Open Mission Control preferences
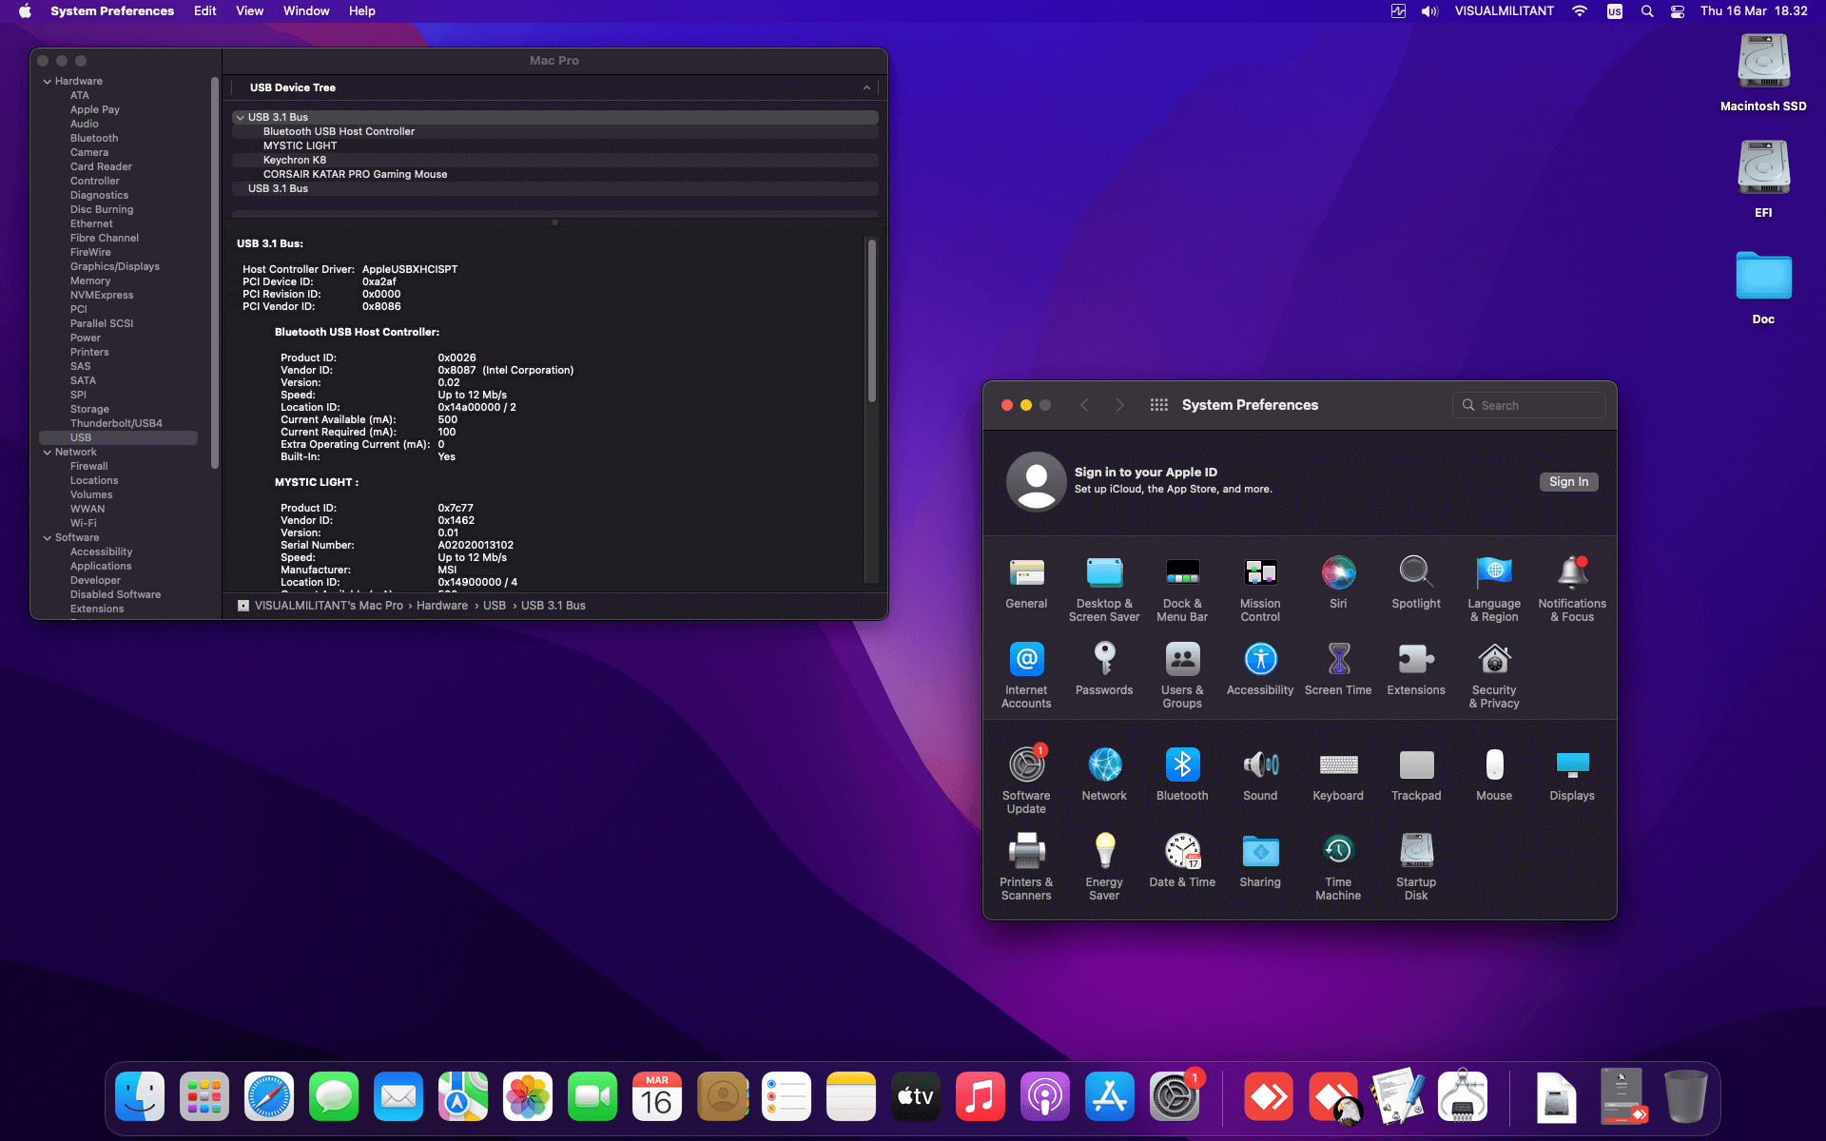Viewport: 1826px width, 1141px height. pos(1260,572)
